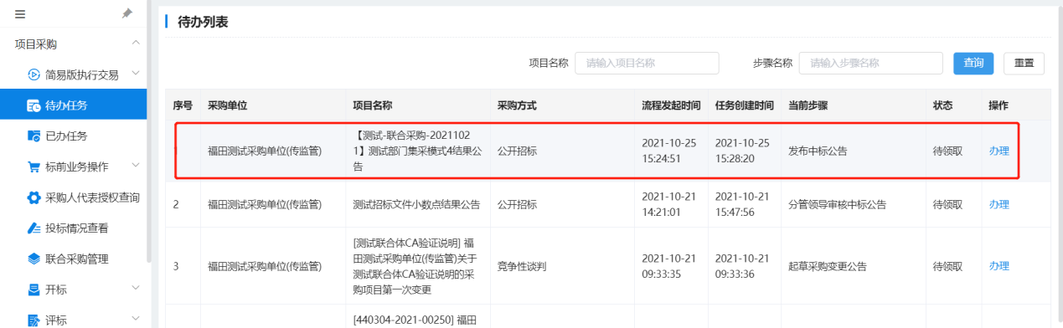The height and width of the screenshot is (328, 1063).
Task: Focus the 步骤名称 search input field
Action: [x=871, y=63]
